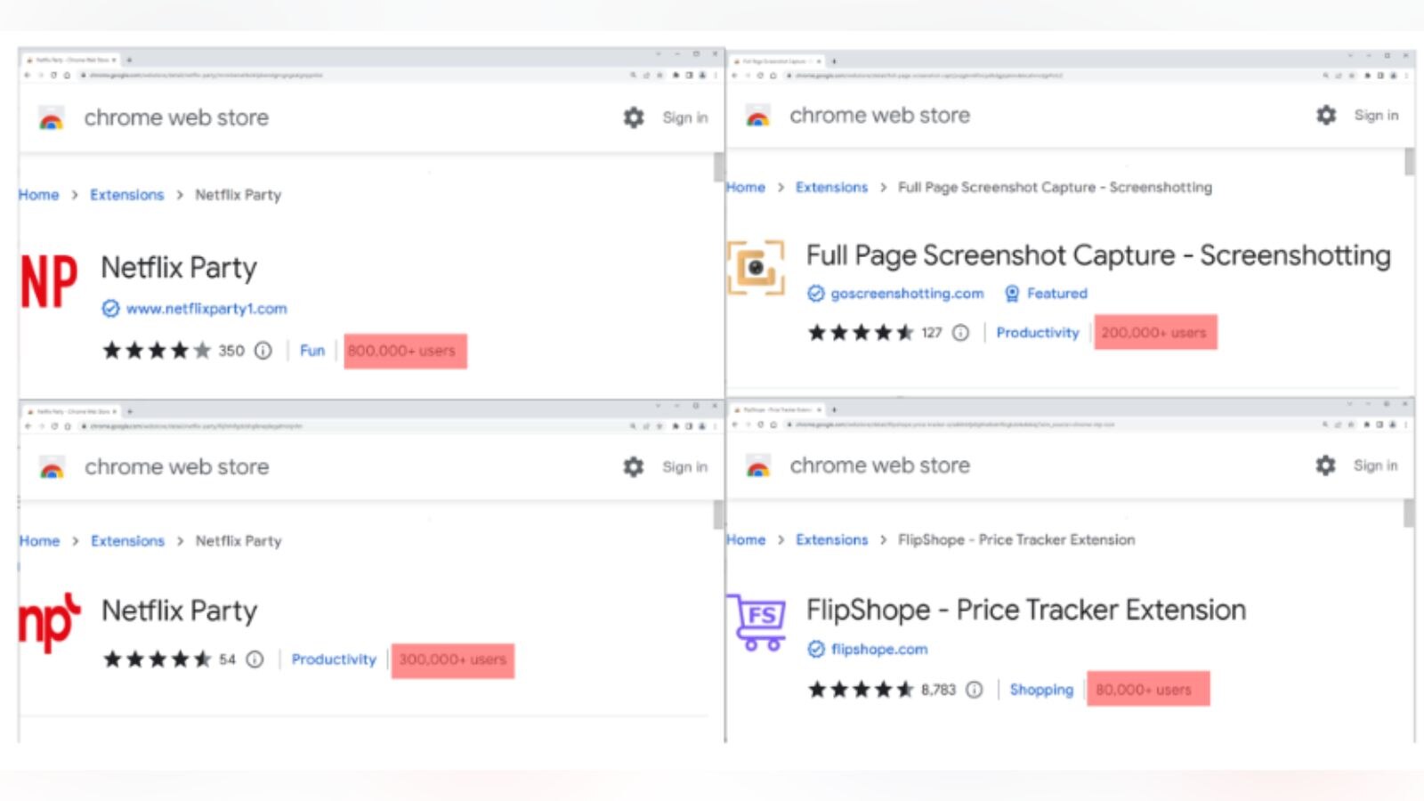Viewport: 1424px width, 801px height.
Task: Click the info icon beside the 8,783 rating
Action: [975, 690]
